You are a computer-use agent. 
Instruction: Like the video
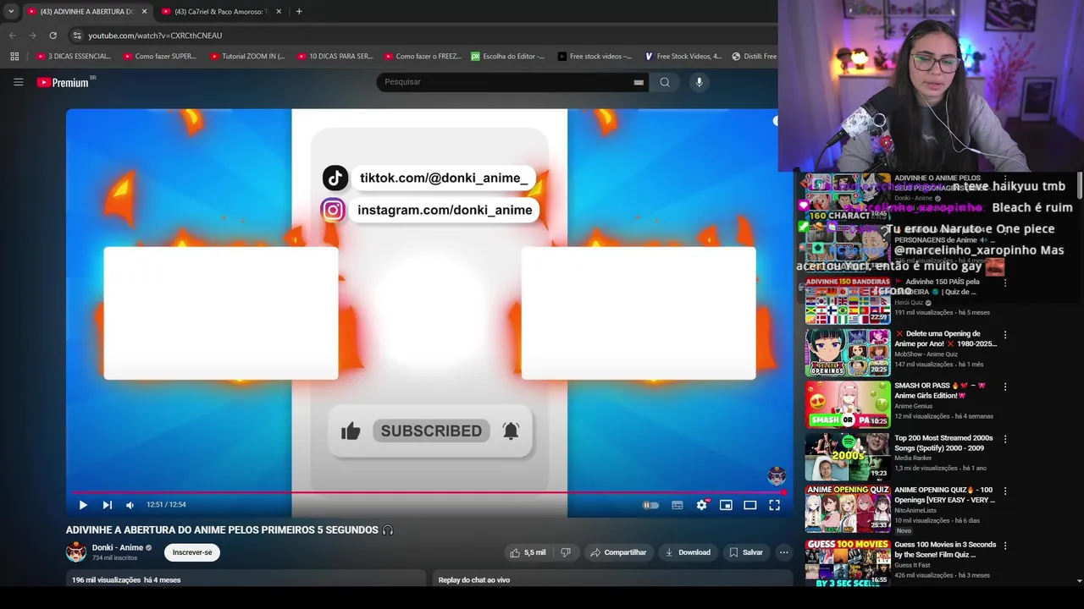pos(528,552)
